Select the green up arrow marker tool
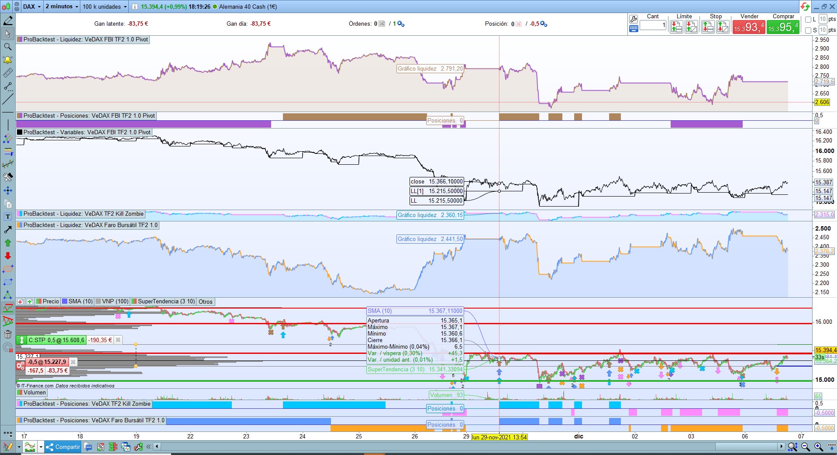This screenshot has width=837, height=455. coord(8,243)
